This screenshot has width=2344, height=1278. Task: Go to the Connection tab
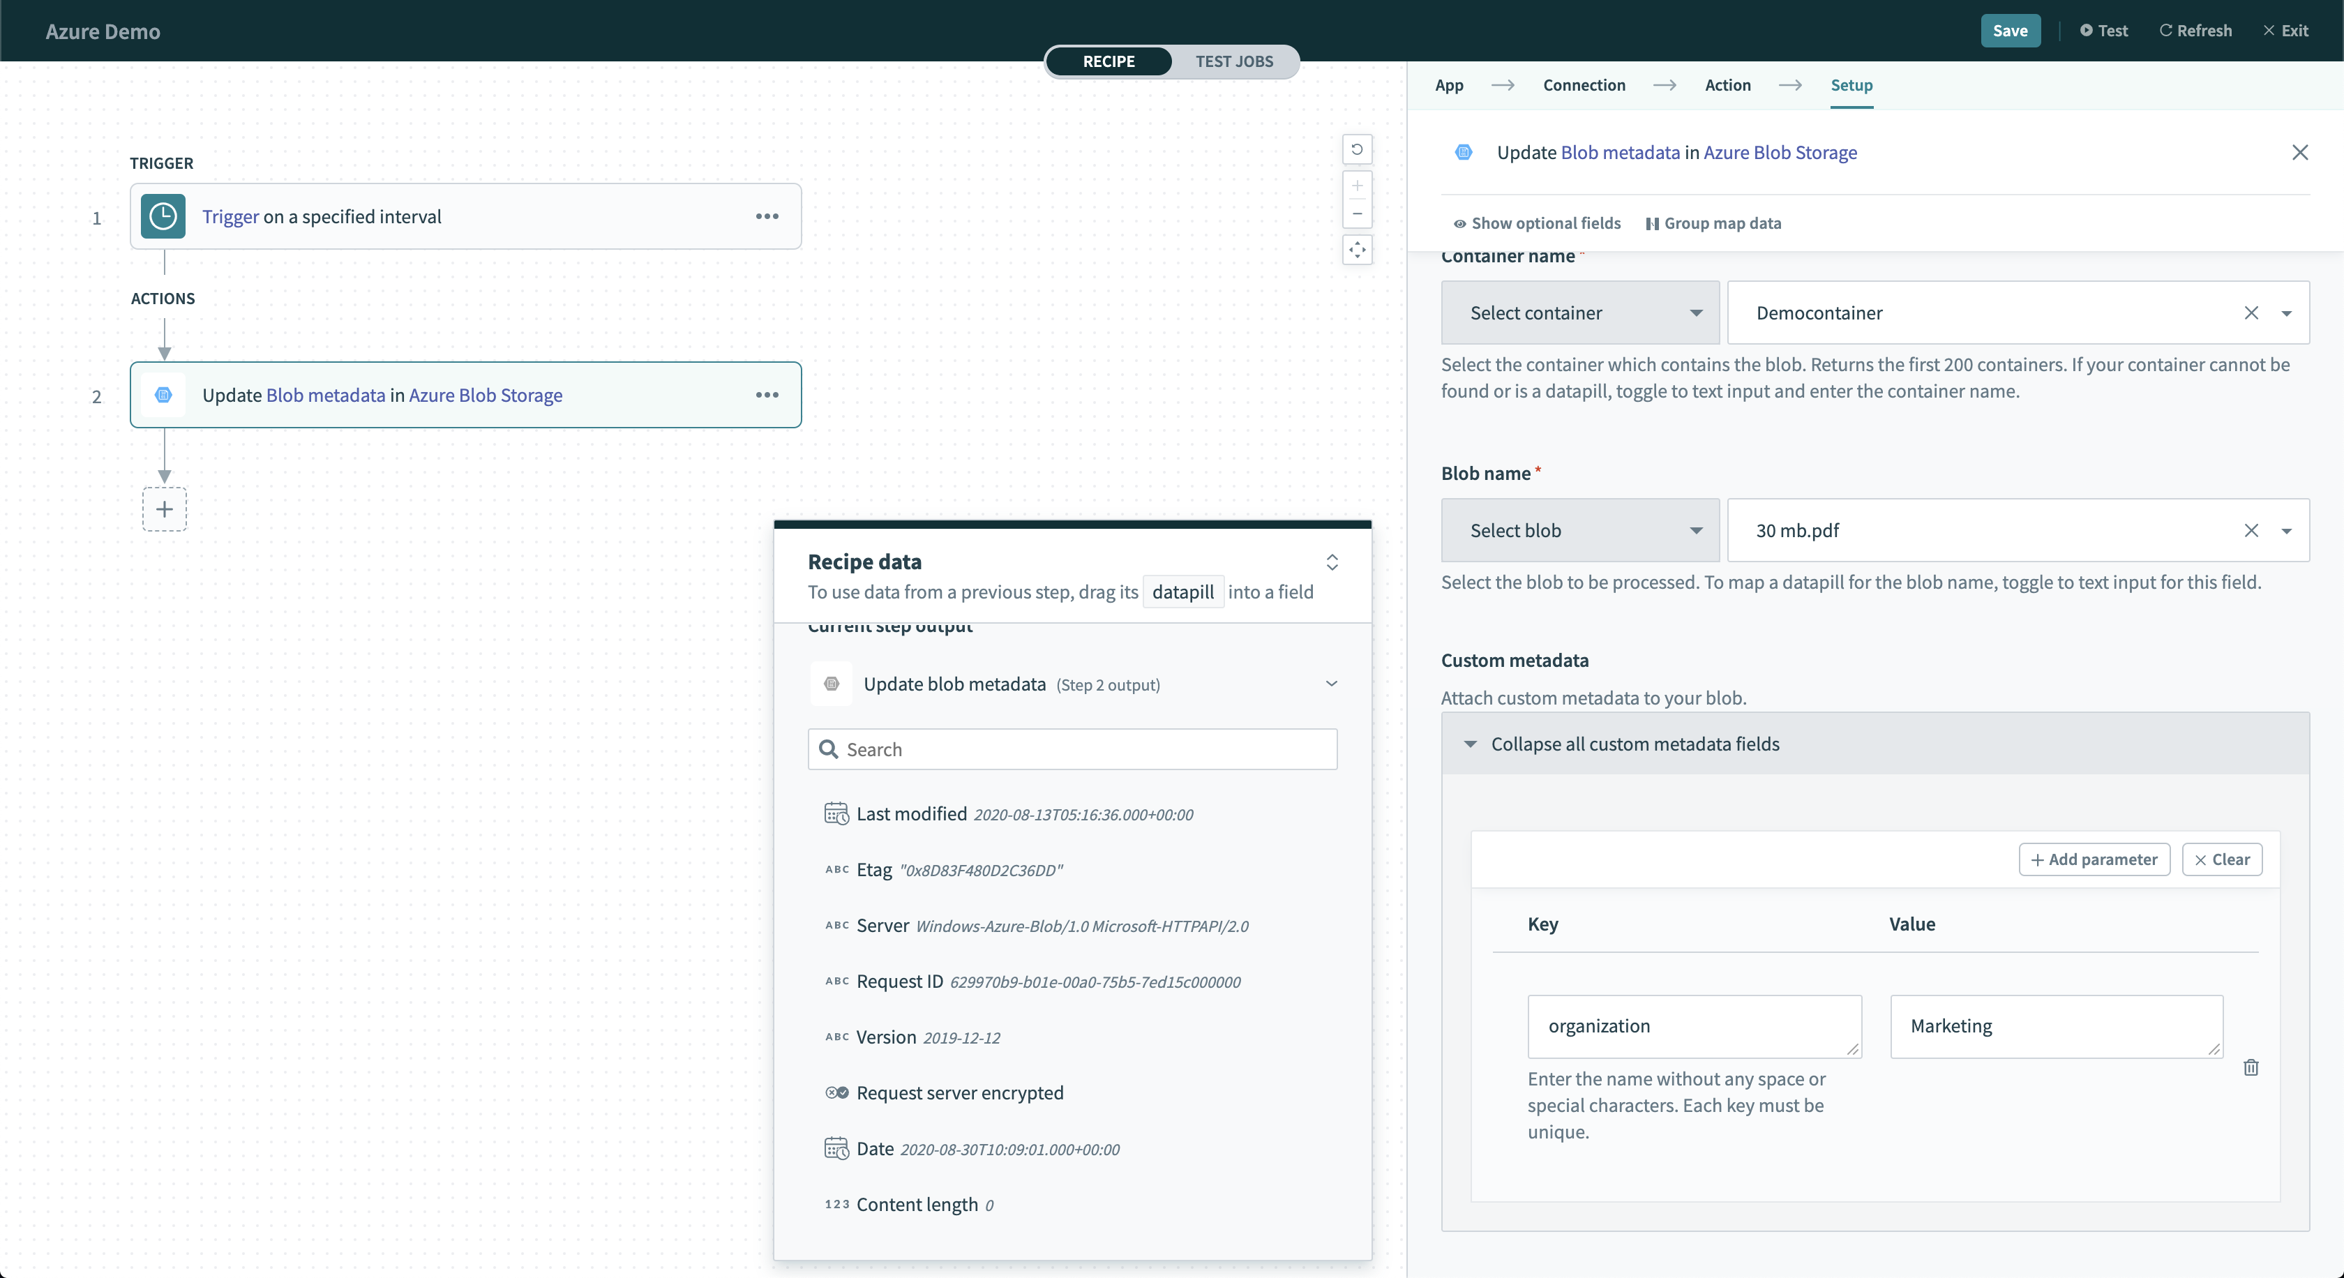pyautogui.click(x=1584, y=86)
